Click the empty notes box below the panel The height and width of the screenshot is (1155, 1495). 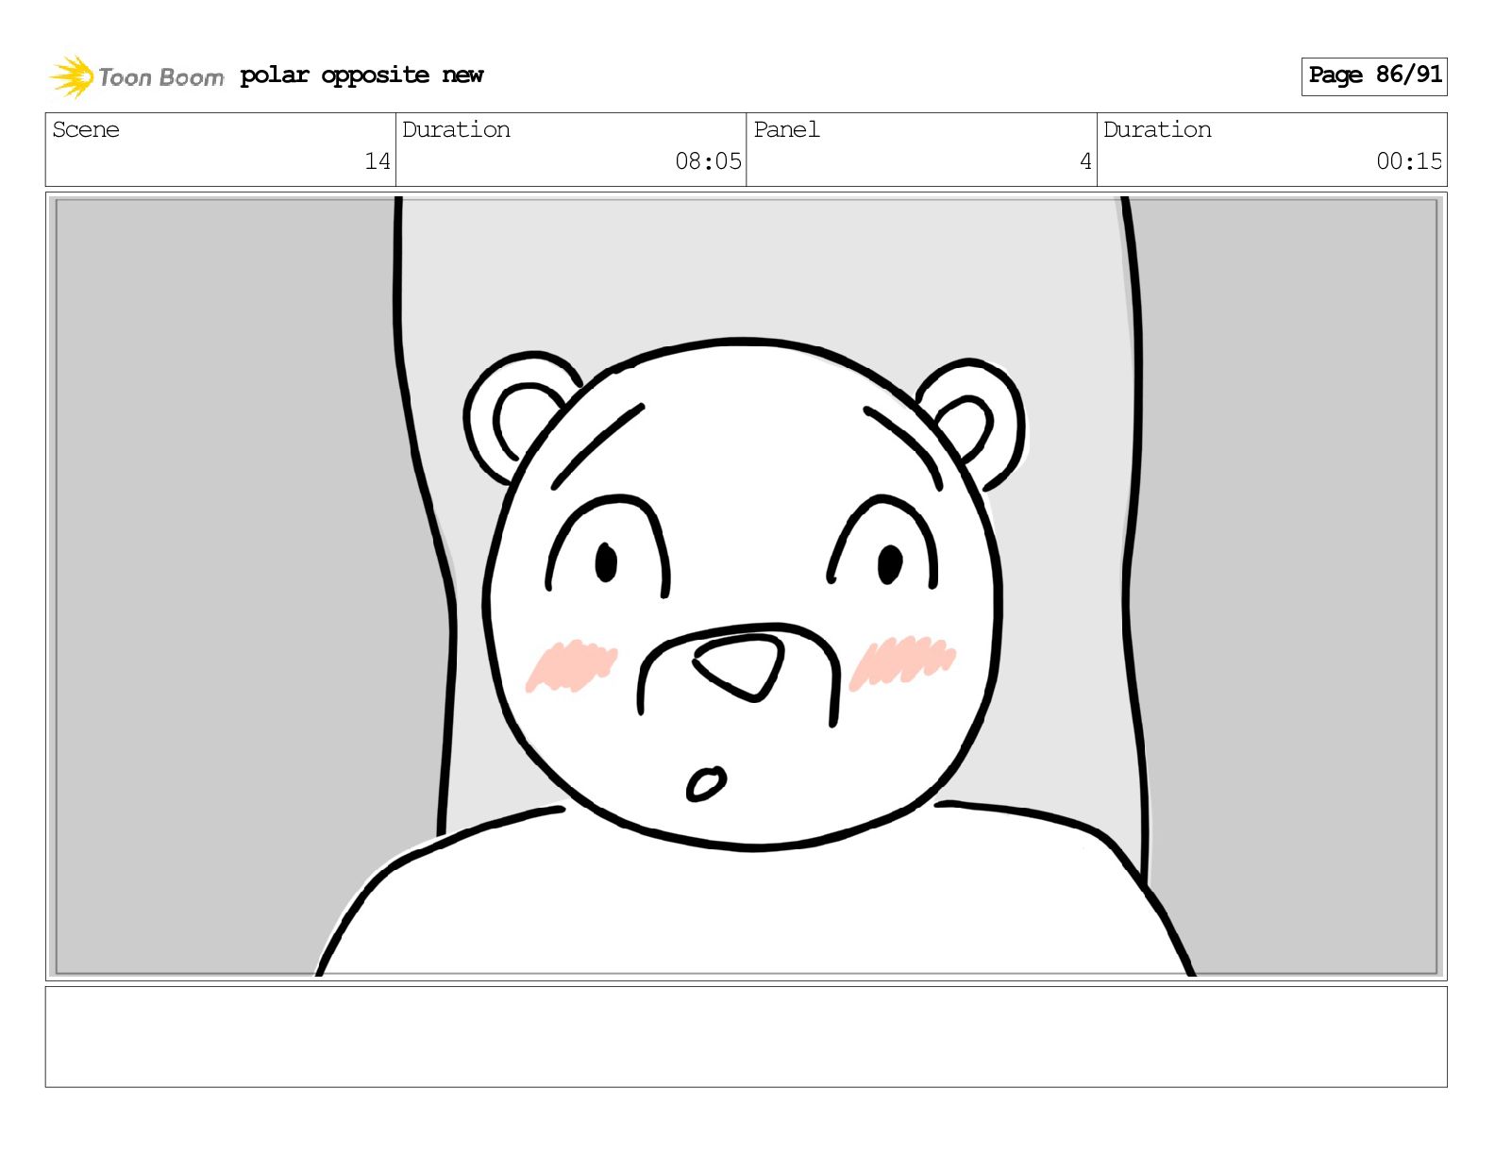coord(747,1037)
